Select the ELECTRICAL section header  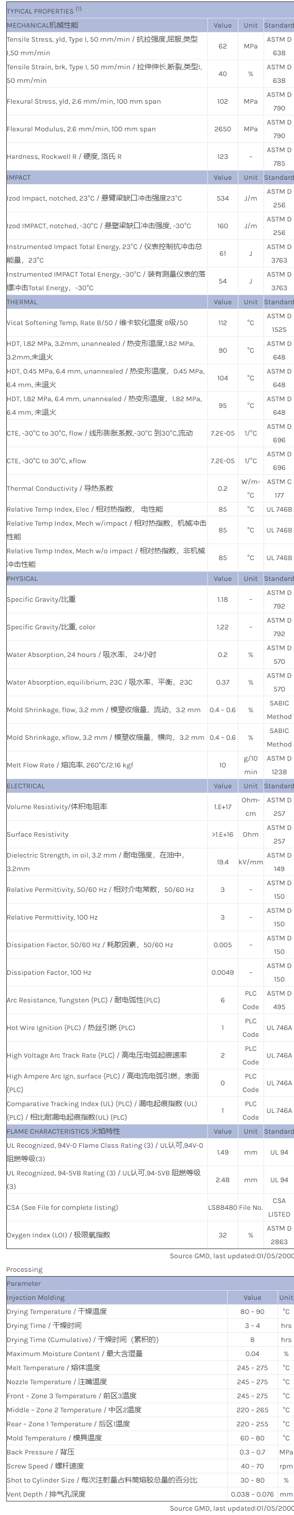pos(26,786)
